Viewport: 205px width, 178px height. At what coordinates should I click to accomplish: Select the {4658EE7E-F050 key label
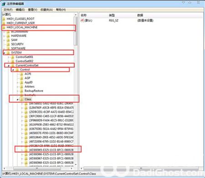pos(51,133)
